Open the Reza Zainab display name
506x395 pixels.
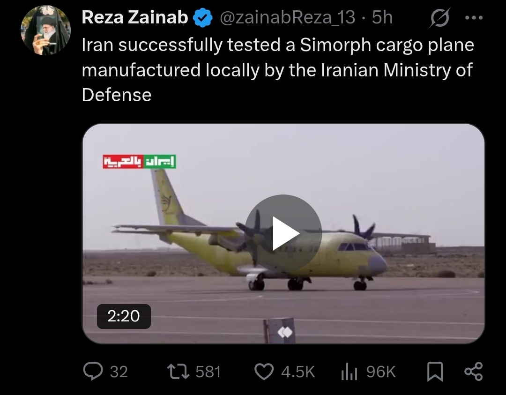point(135,17)
